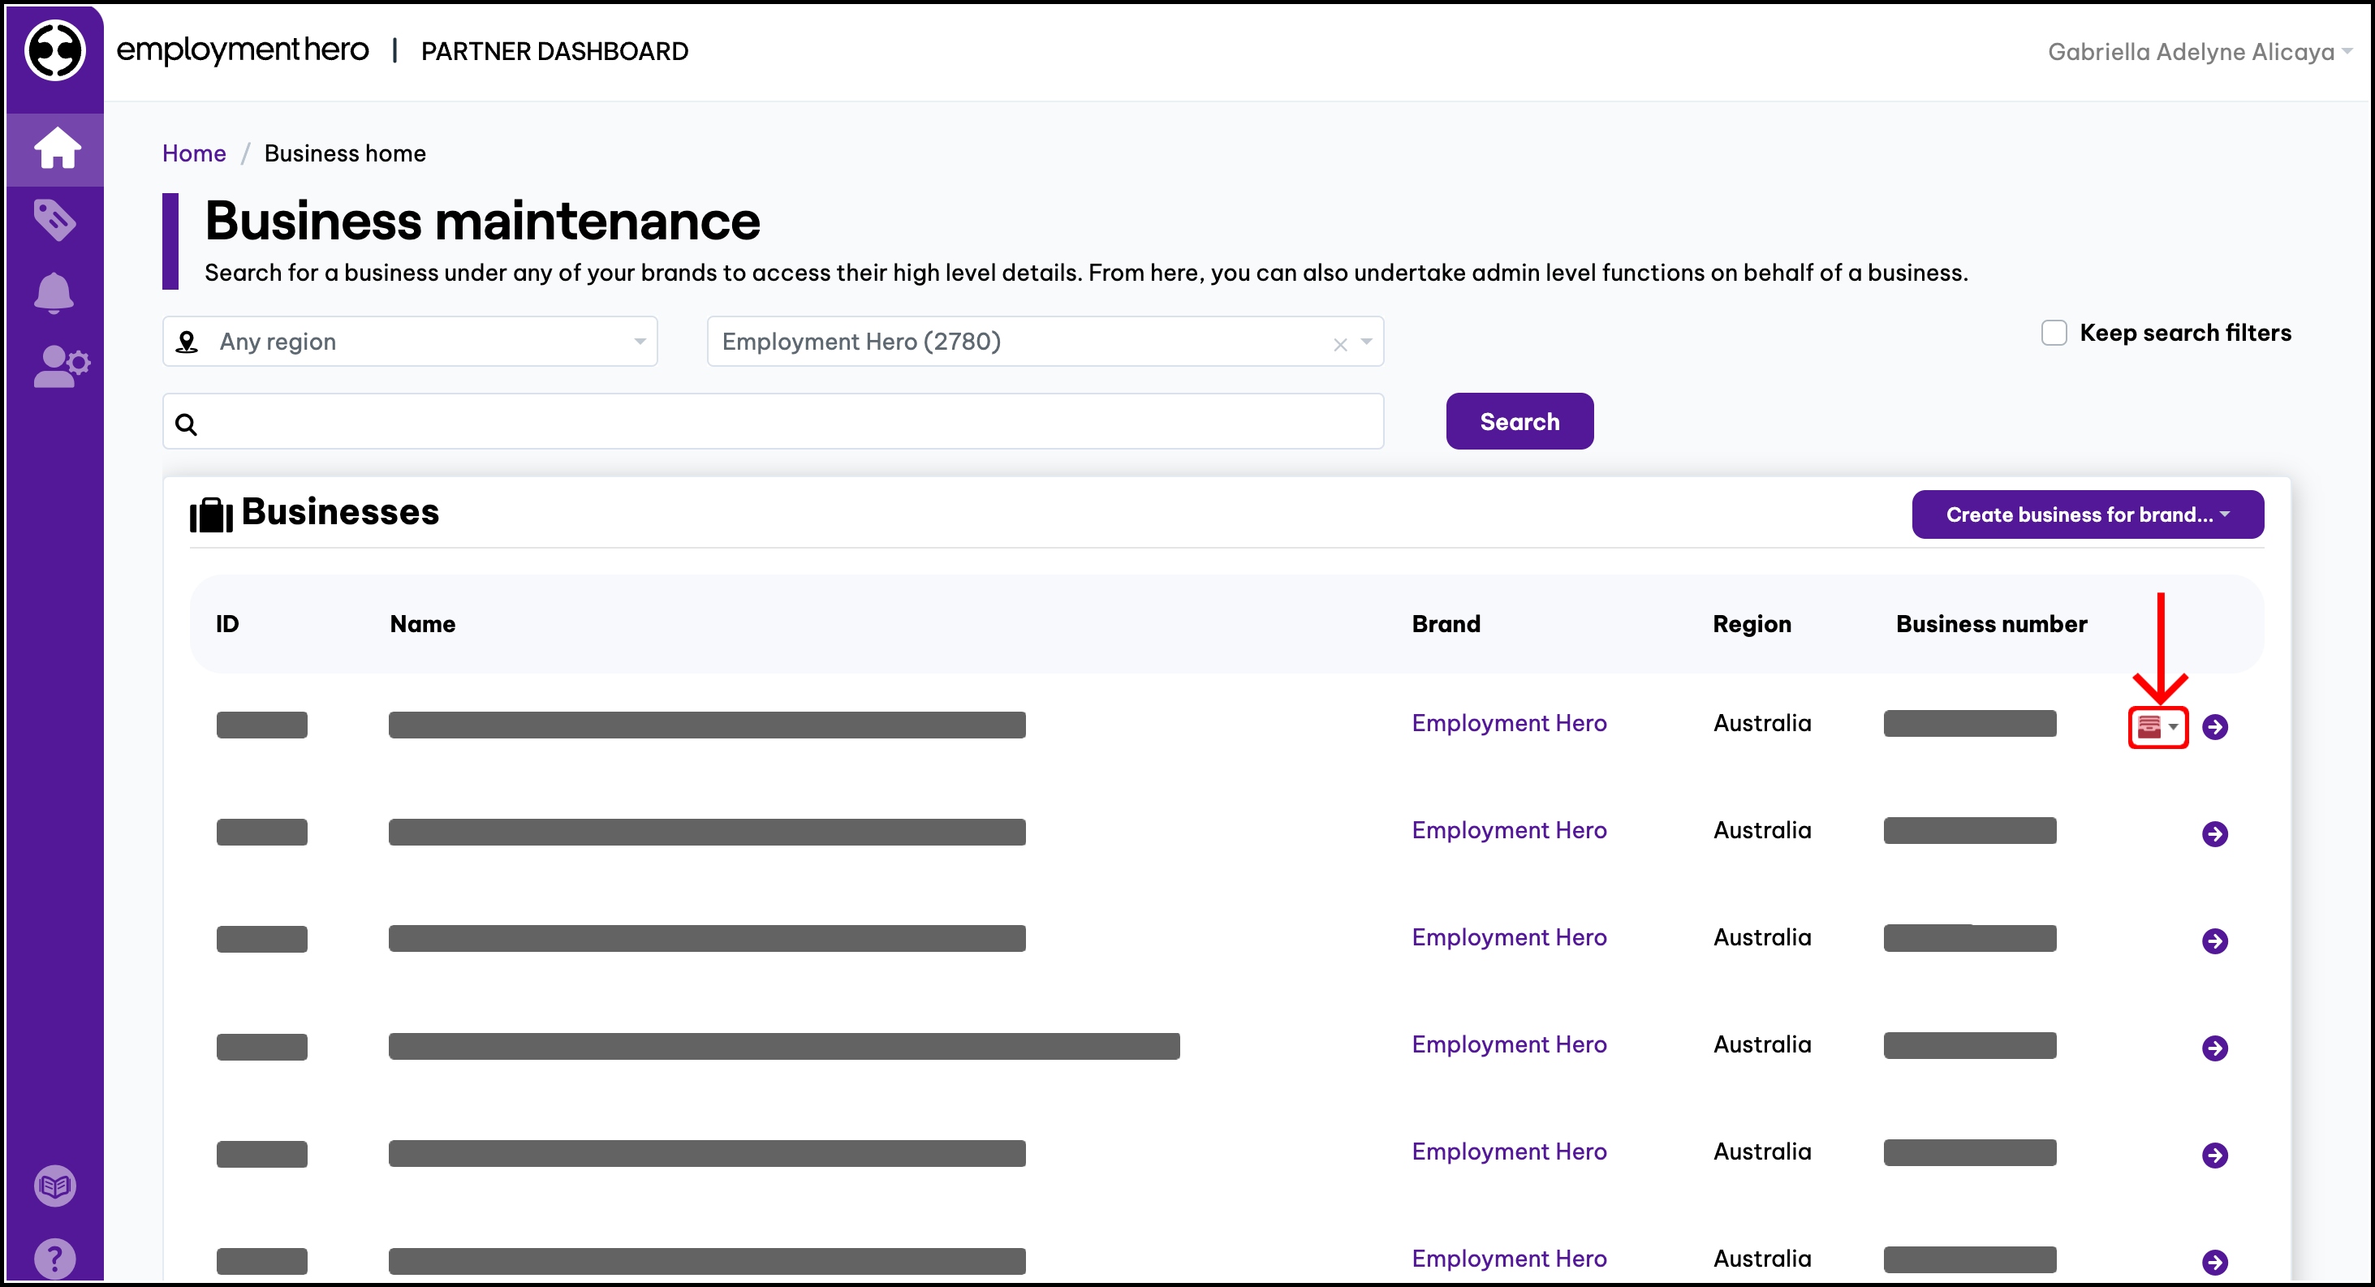The height and width of the screenshot is (1287, 2375).
Task: Click the Business number column header
Action: (1991, 624)
